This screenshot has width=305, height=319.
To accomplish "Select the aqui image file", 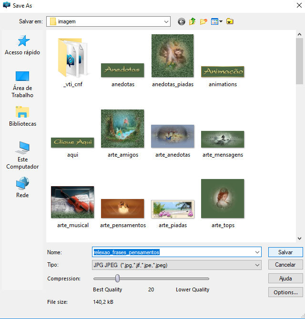I will pyautogui.click(x=72, y=148).
